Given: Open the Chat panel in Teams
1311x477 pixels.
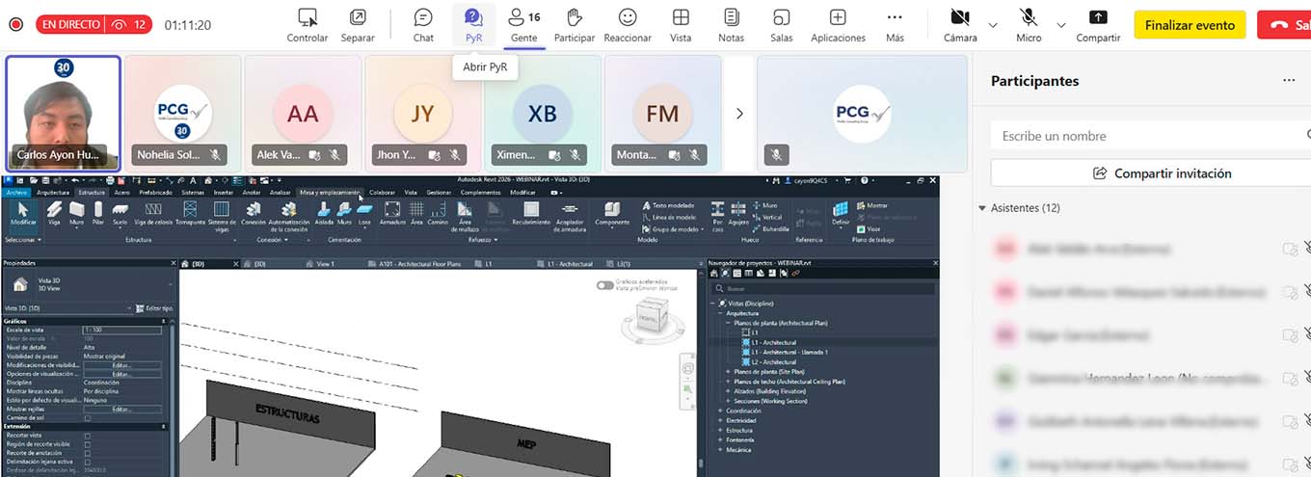Looking at the screenshot, I should pos(423,23).
